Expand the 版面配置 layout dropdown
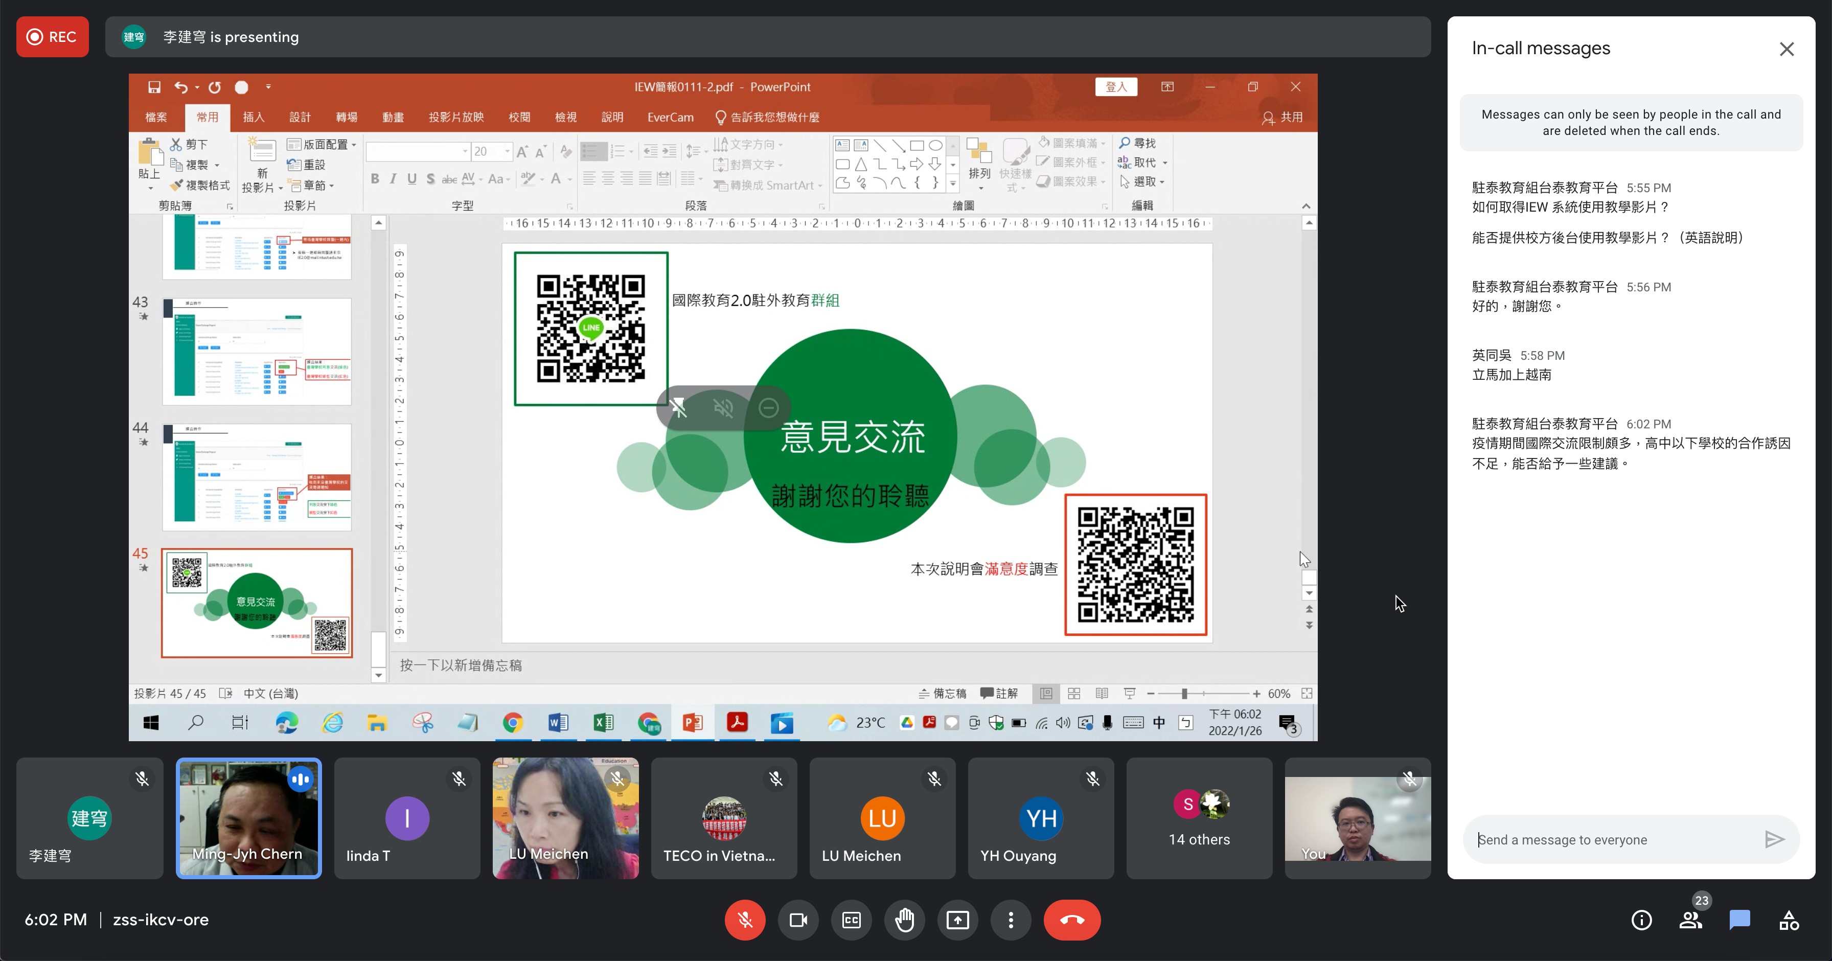Screen dimensions: 1832x961 tap(322, 144)
